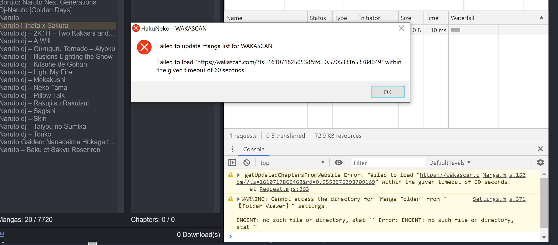Close the HakuNeko WAKASCAN dialog
The height and width of the screenshot is (245, 558).
tap(401, 28)
